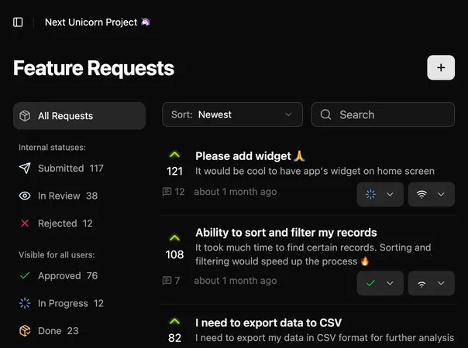Open In Progress status dropdown on widget request
This screenshot has width=468, height=348.
(x=380, y=194)
